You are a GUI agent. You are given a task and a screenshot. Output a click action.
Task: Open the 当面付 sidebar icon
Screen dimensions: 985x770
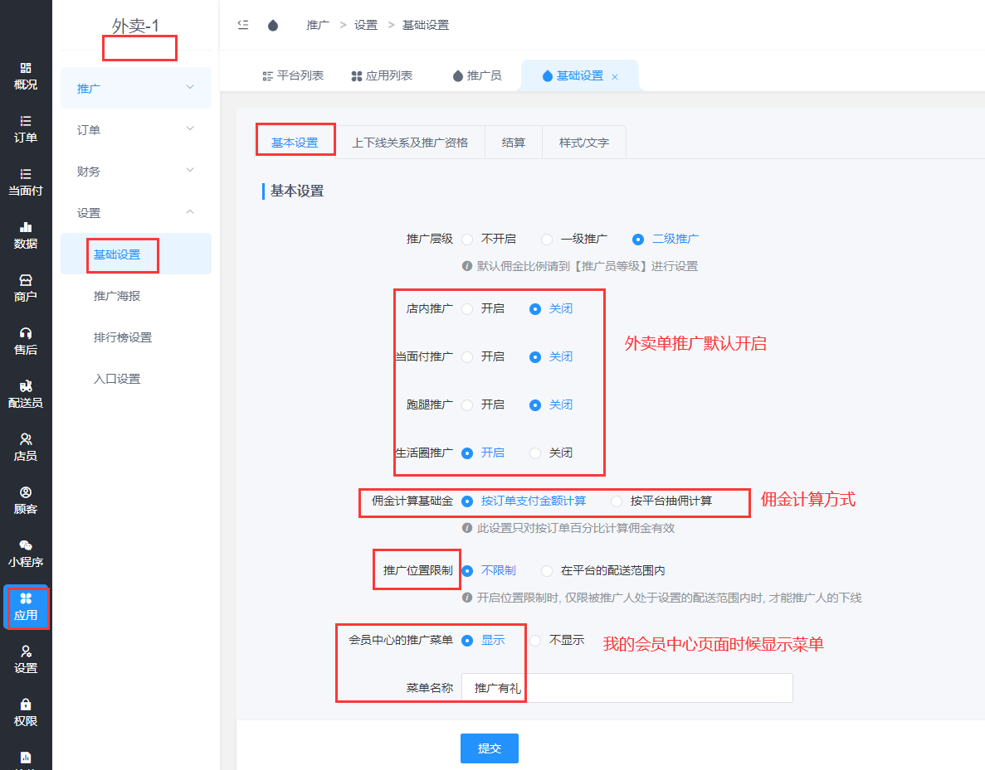coord(25,182)
